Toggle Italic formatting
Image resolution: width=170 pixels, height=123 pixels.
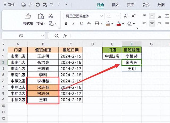[74, 24]
